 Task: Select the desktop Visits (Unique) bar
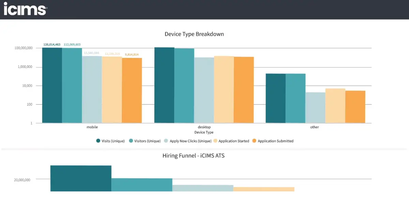point(164,85)
